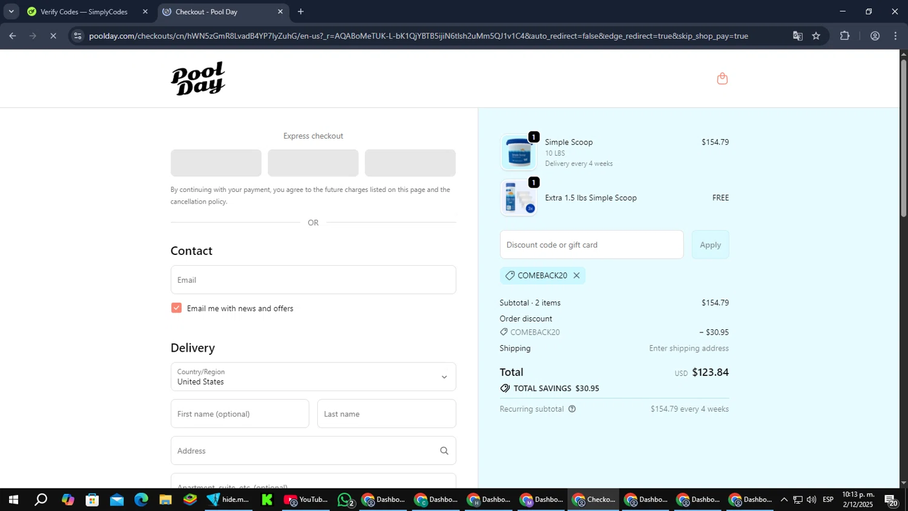Open the Mail app from the taskbar
Image resolution: width=908 pixels, height=511 pixels.
click(x=117, y=499)
